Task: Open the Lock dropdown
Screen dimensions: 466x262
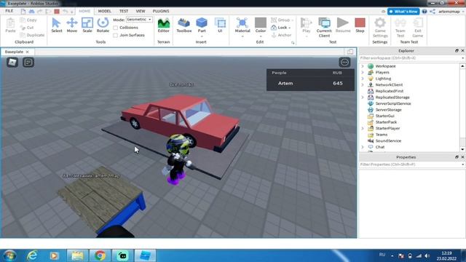Action: click(x=281, y=28)
